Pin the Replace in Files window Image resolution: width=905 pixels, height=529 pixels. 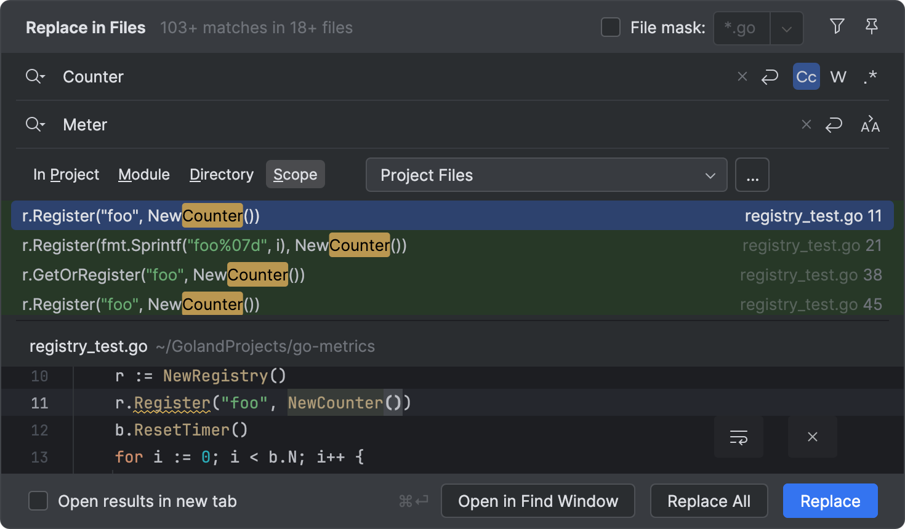[872, 26]
